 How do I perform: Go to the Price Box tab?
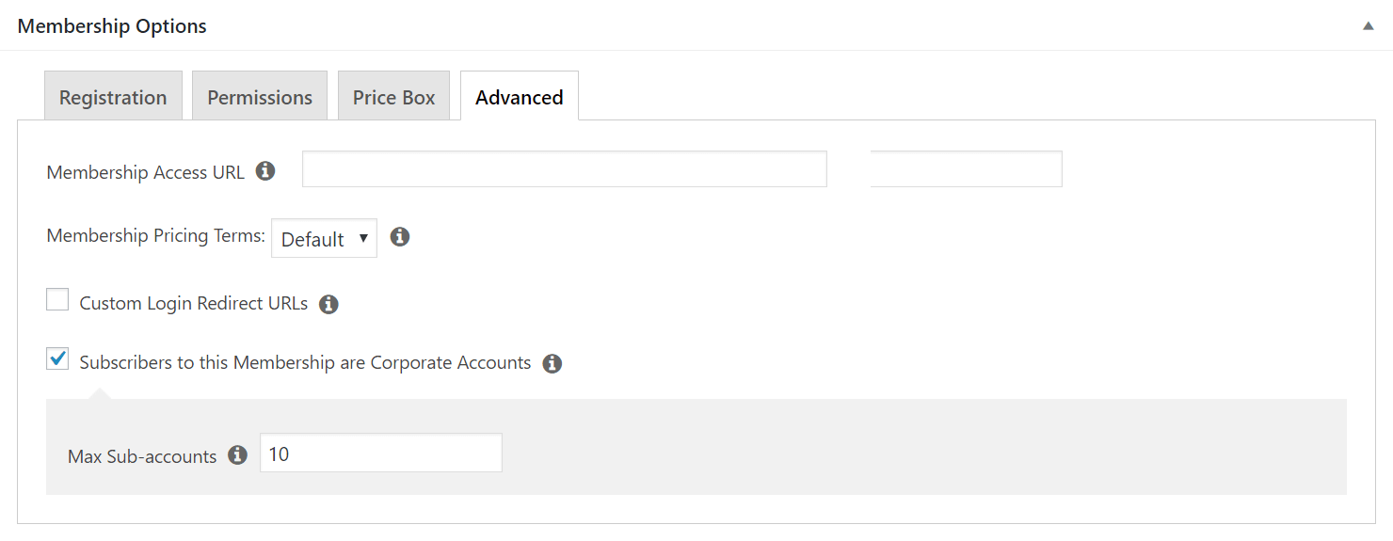coord(393,97)
